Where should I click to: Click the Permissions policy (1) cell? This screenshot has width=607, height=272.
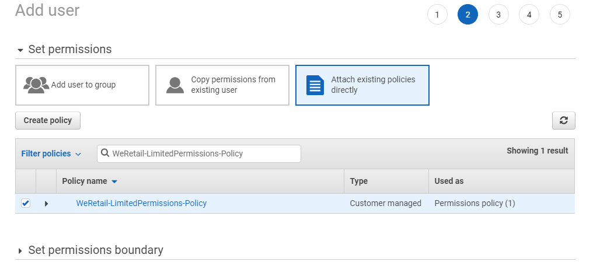475,203
